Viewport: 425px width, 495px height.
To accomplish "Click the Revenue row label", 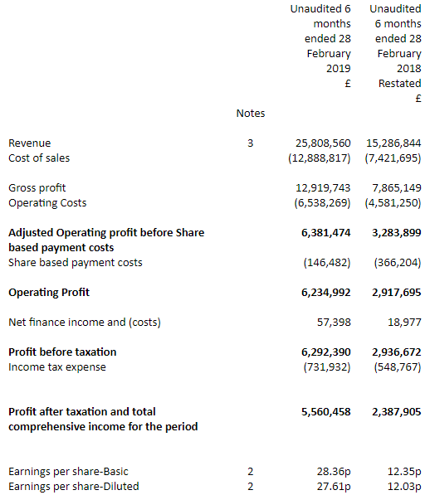I will 29,143.
